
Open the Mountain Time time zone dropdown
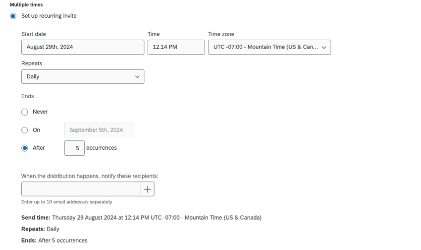[269, 48]
